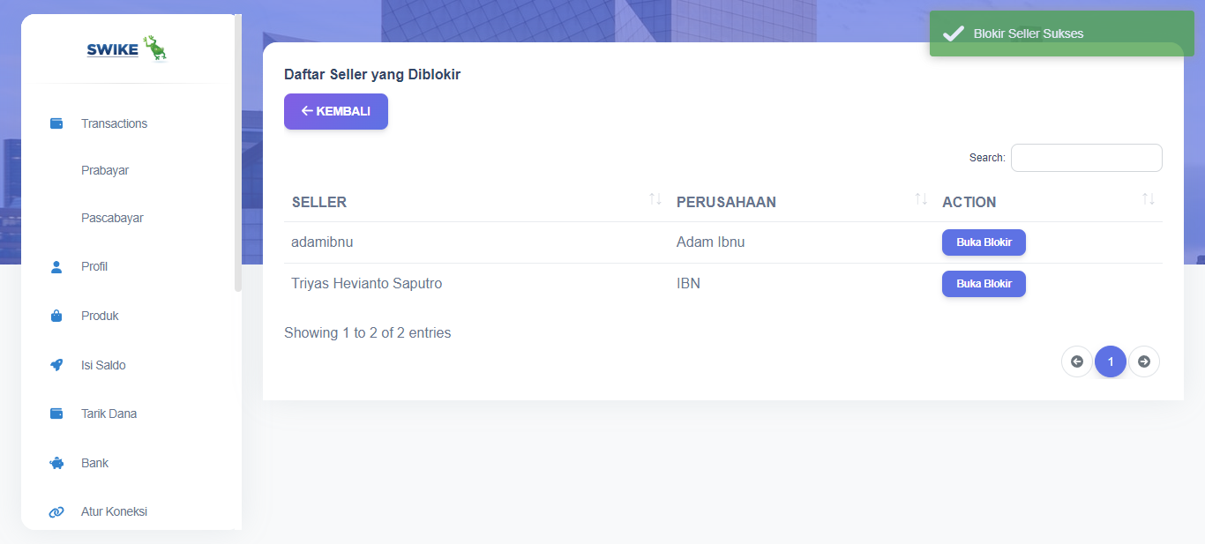Click the SWIKE logo in sidebar
Screen dimensions: 1205x544
127,49
